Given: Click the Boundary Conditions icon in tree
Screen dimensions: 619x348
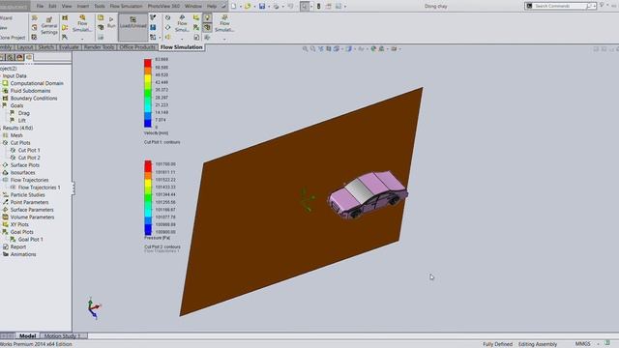Looking at the screenshot, I should tap(5, 99).
